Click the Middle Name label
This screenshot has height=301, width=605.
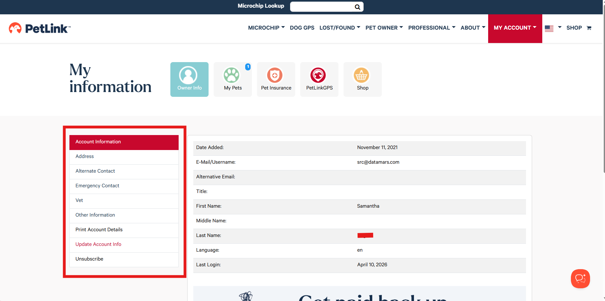click(211, 221)
